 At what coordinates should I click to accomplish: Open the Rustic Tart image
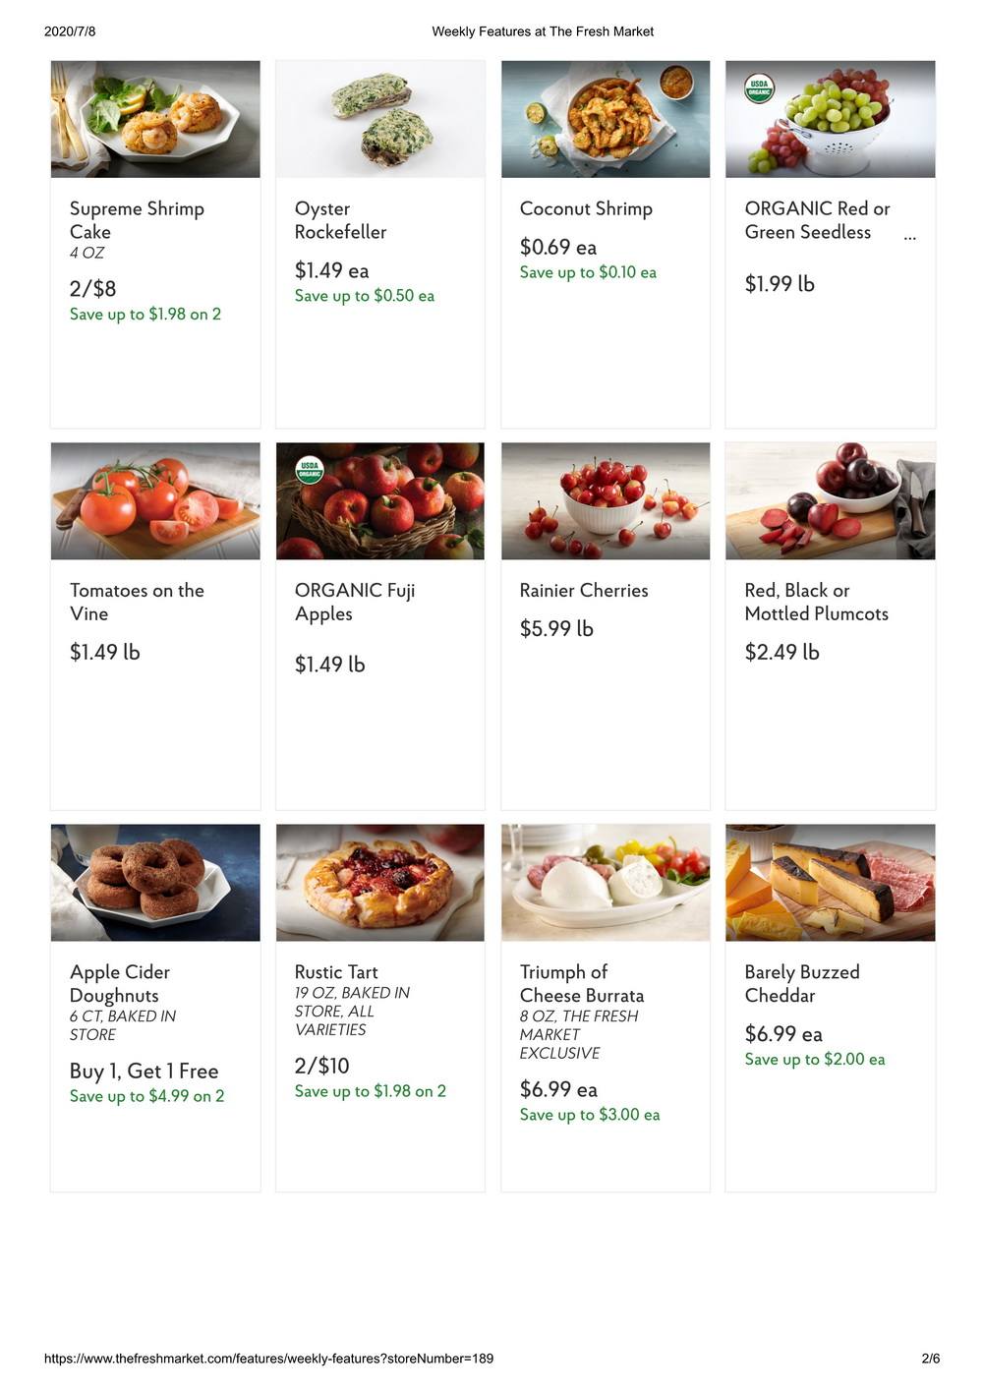(x=380, y=882)
